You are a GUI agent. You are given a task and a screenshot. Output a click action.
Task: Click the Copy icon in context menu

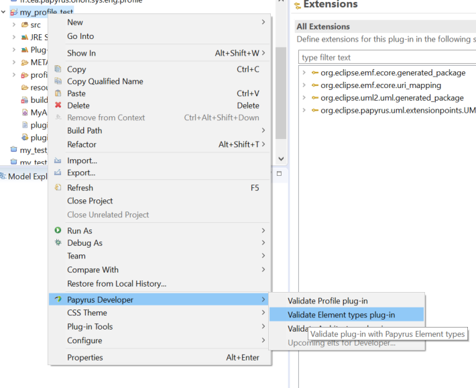click(x=58, y=69)
